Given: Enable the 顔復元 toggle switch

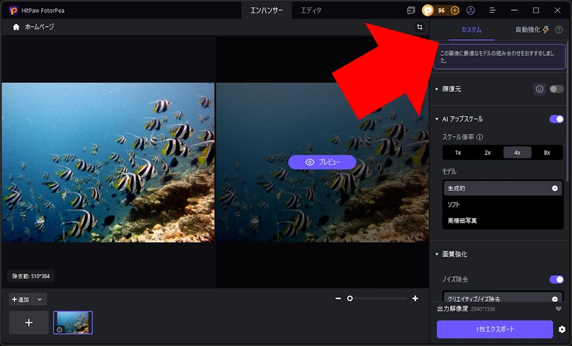Looking at the screenshot, I should click(557, 89).
